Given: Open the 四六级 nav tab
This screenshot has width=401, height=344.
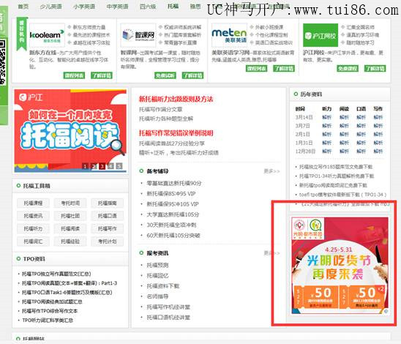Looking at the screenshot, I should click(148, 7).
